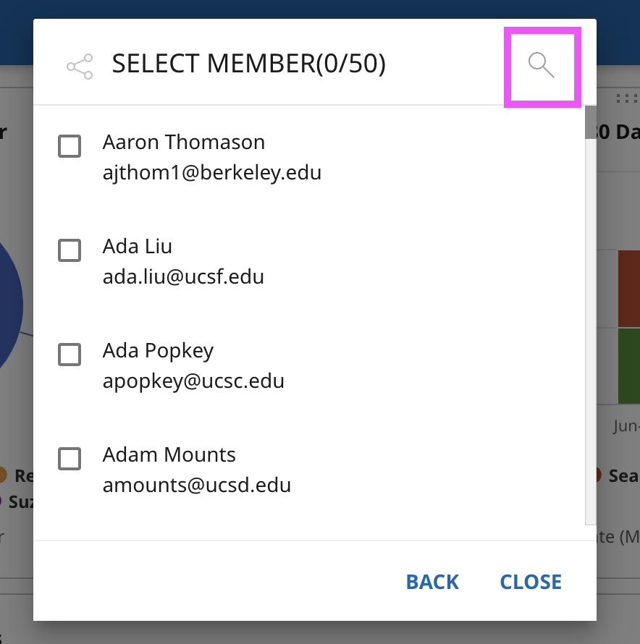The height and width of the screenshot is (644, 640).
Task: Click the amounts@ucsd.edu email address
Action: pyautogui.click(x=197, y=486)
